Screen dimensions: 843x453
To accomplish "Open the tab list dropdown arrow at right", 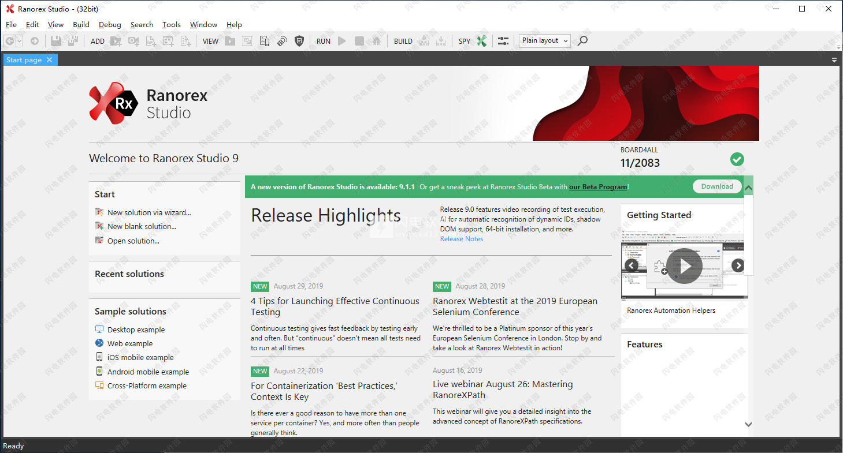I will click(x=834, y=60).
